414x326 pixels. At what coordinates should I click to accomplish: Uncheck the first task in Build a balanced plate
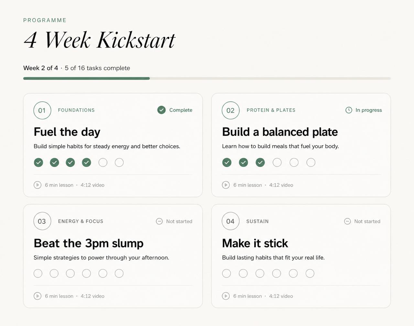227,162
